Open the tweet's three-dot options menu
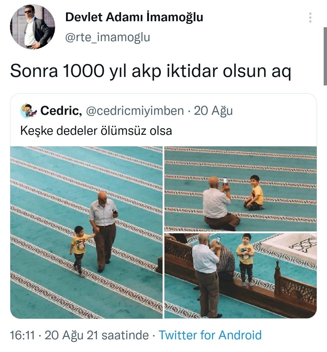Screen dimensions: 327x352 coord(310,18)
